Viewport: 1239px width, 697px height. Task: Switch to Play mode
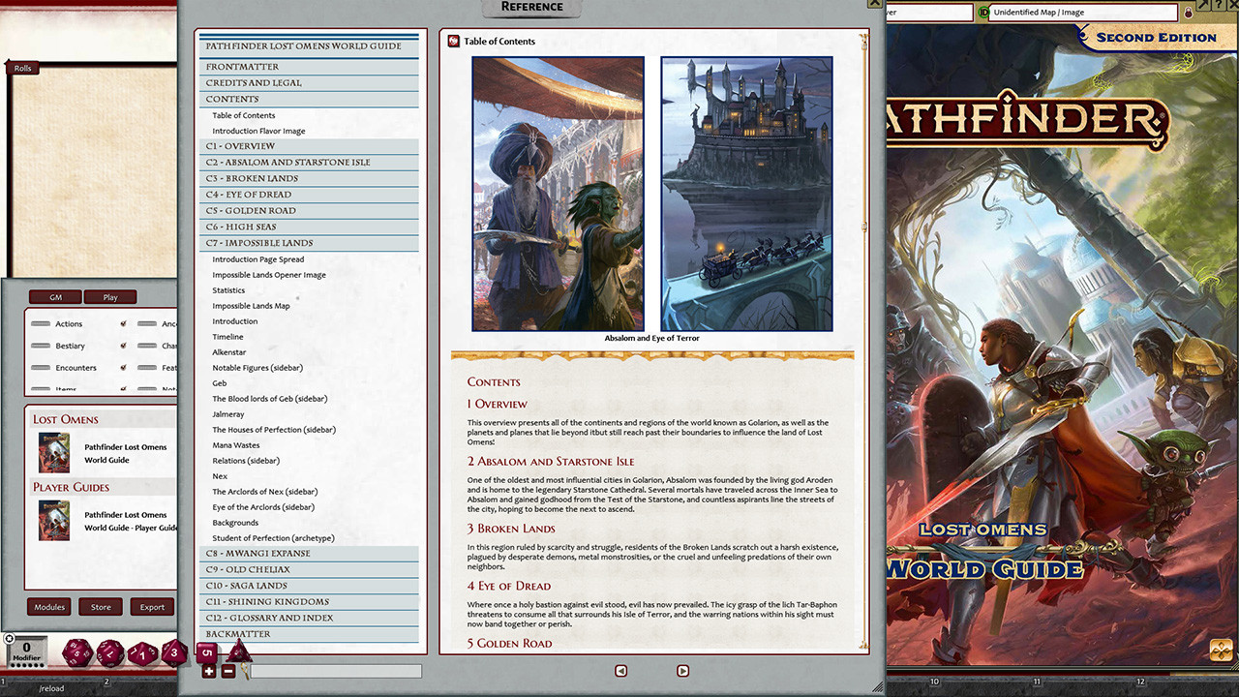coord(109,297)
